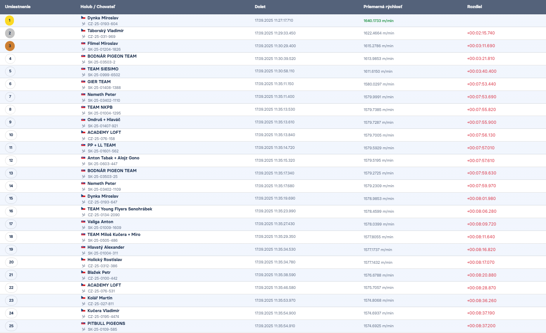Sort by the Umiestnenie column header
This screenshot has height=333, width=546.
(17, 7)
